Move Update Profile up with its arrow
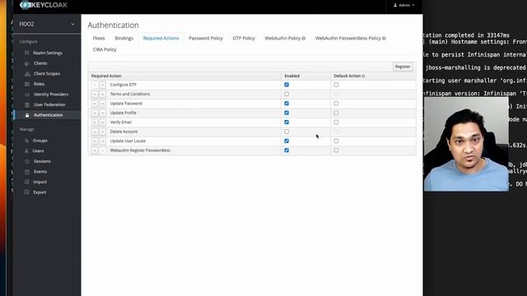Image resolution: width=527 pixels, height=296 pixels. (x=95, y=113)
